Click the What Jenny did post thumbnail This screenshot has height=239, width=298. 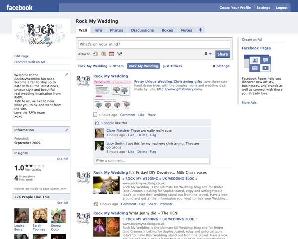[x=106, y=227]
